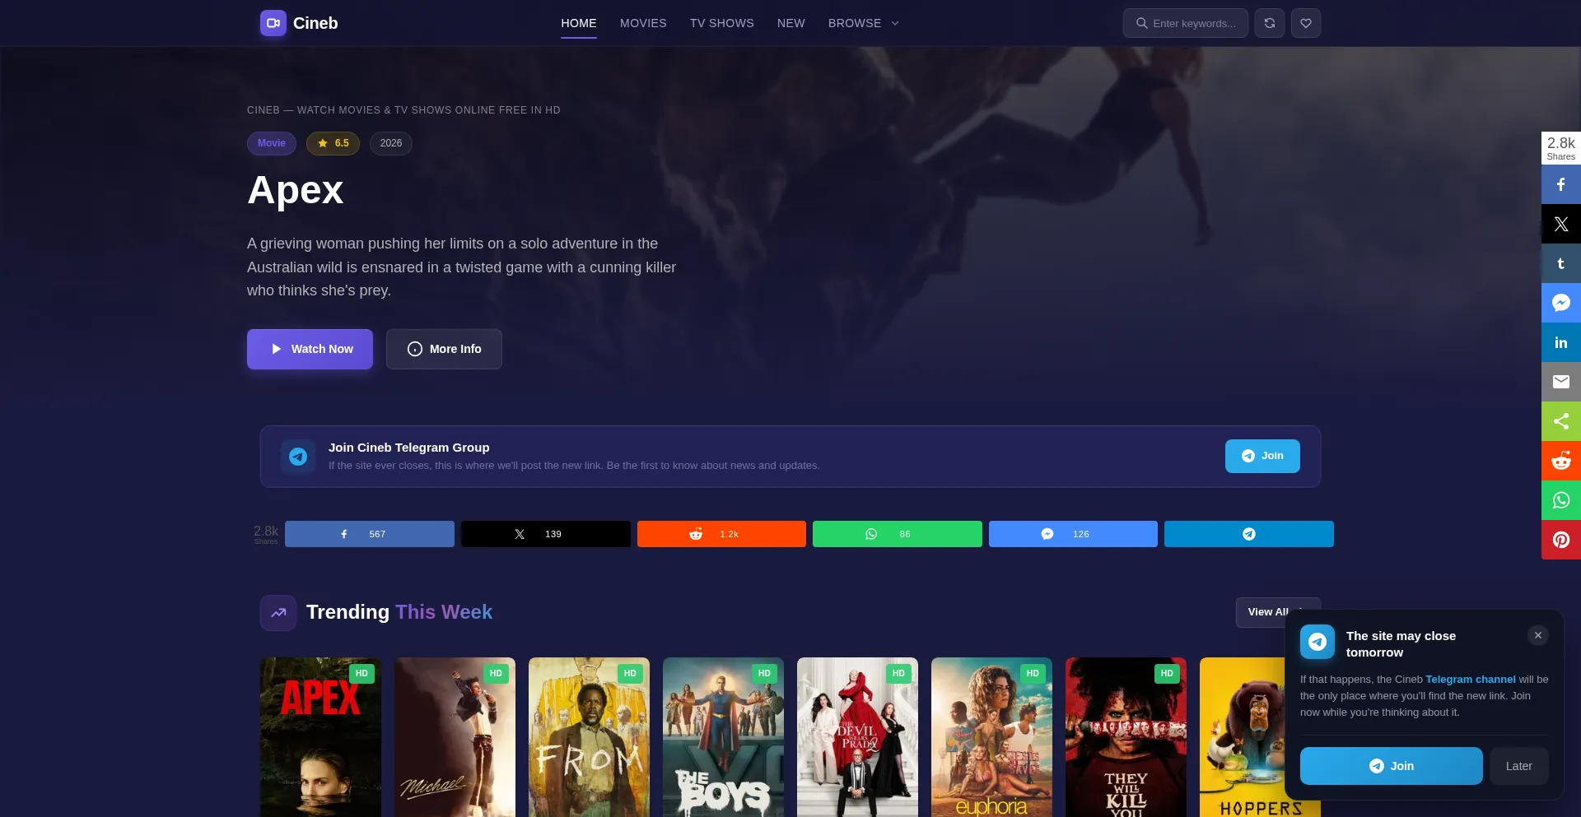Screen dimensions: 1581x817
Task: Open the Michael poster thumbnail
Action: [x=455, y=737]
